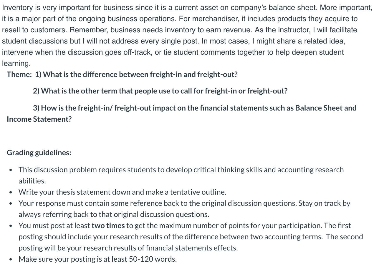Click the question about the other freight term
The height and width of the screenshot is (264, 374).
tap(160, 91)
